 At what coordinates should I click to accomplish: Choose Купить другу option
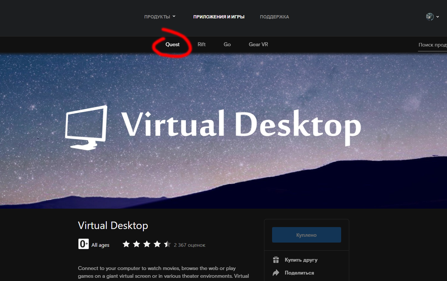click(301, 260)
